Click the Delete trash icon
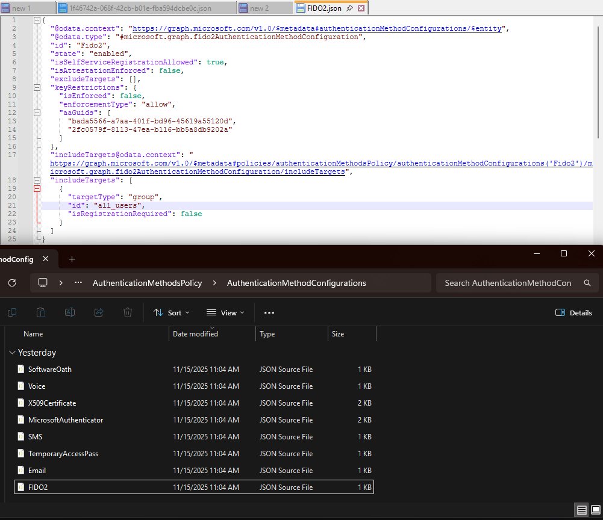The width and height of the screenshot is (603, 520). [127, 312]
